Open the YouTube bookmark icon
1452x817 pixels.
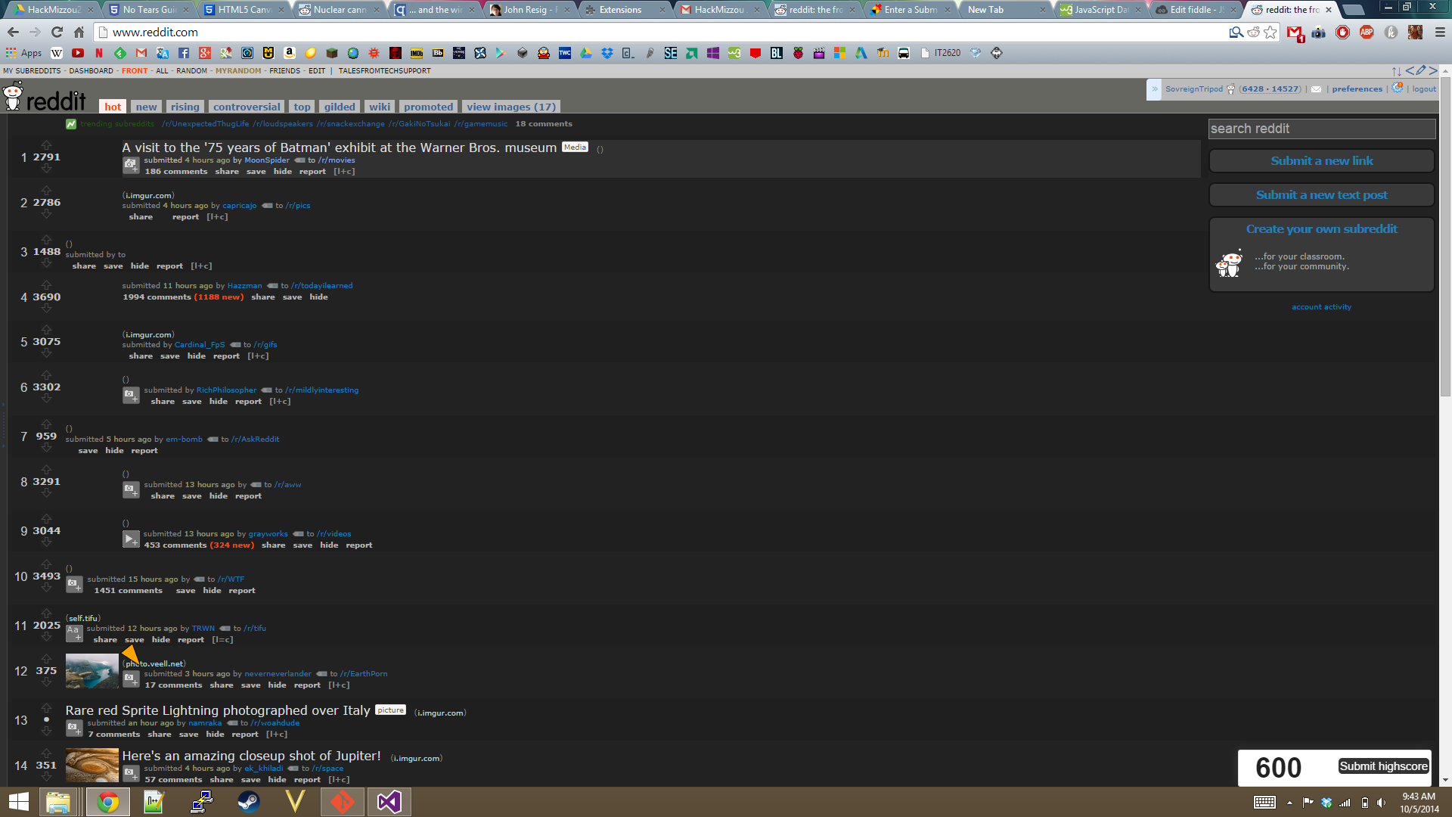(x=78, y=53)
